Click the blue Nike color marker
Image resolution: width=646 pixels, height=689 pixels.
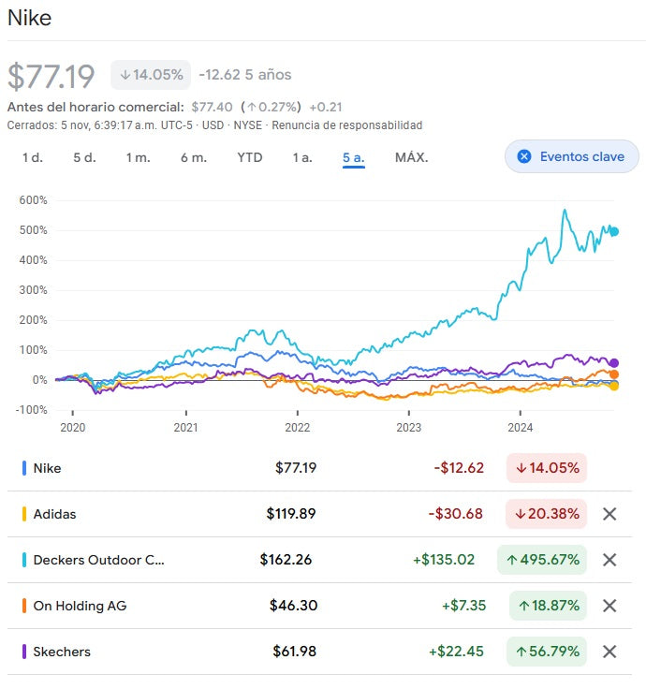pyautogui.click(x=24, y=468)
